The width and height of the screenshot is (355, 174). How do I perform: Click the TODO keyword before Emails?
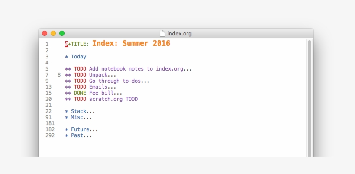coord(80,87)
